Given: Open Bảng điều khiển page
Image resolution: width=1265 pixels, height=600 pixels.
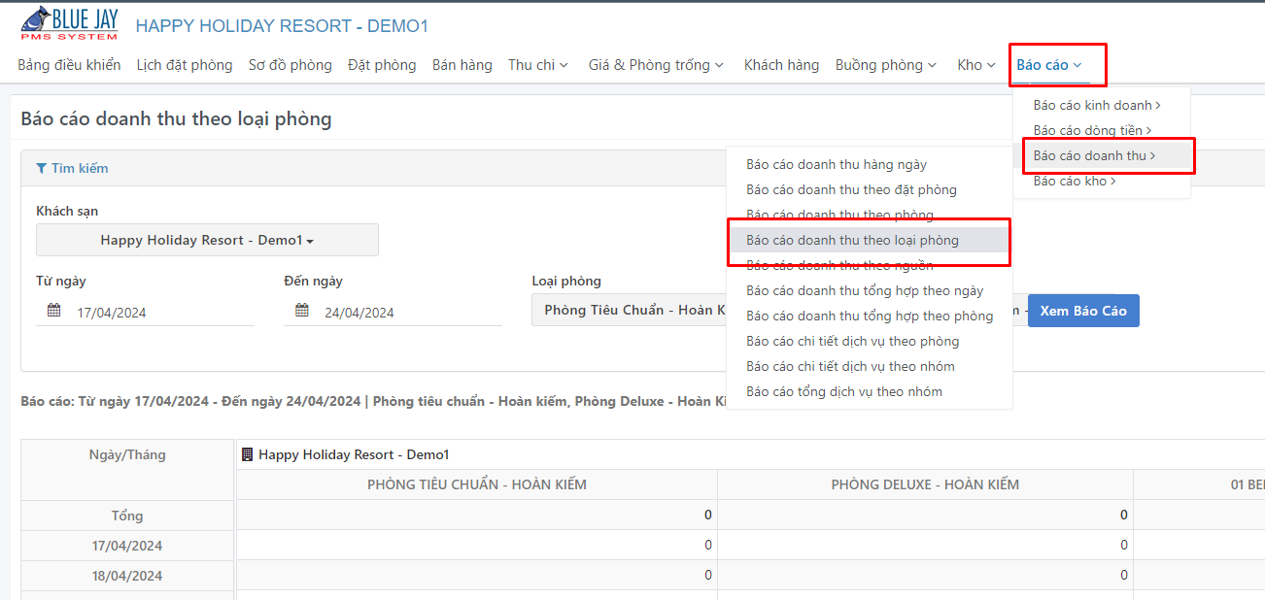Looking at the screenshot, I should click(x=69, y=65).
